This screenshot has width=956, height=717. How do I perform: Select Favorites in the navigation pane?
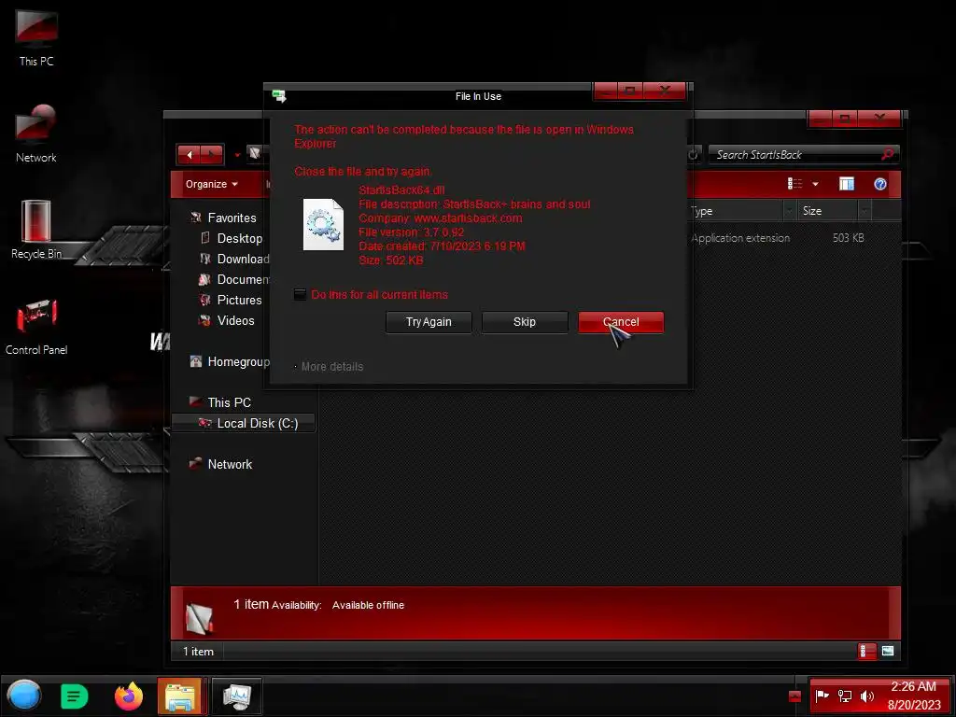coord(232,218)
